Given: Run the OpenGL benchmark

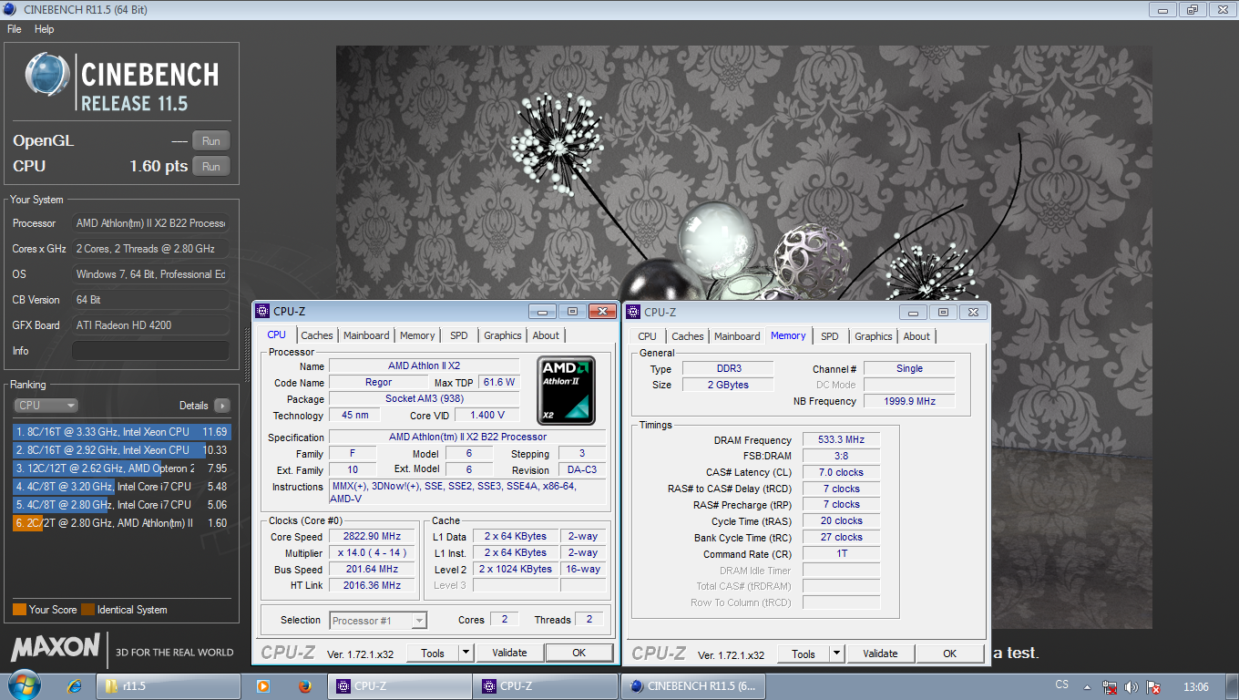Looking at the screenshot, I should (211, 140).
